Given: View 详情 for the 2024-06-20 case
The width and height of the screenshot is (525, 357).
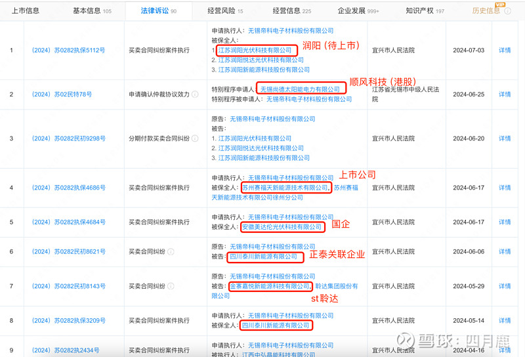Looking at the screenshot, I should 505,138.
